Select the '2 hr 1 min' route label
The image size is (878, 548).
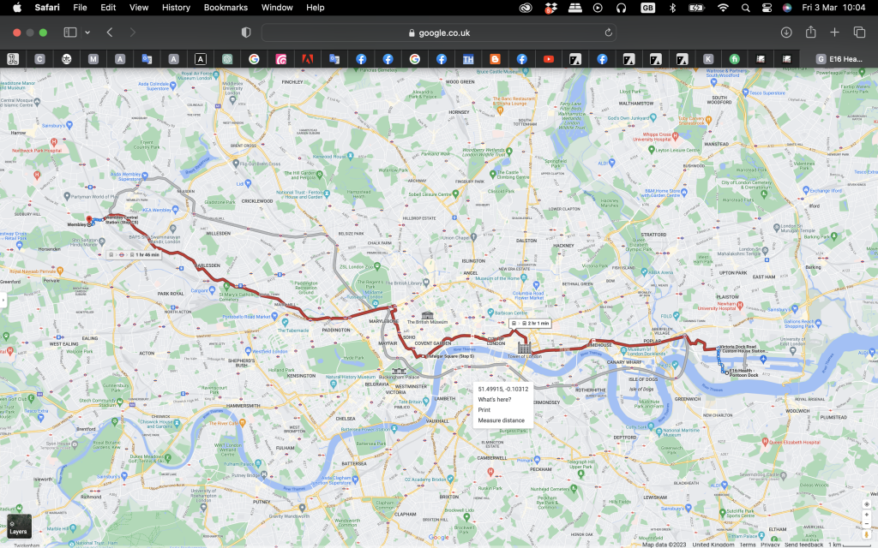click(x=530, y=323)
